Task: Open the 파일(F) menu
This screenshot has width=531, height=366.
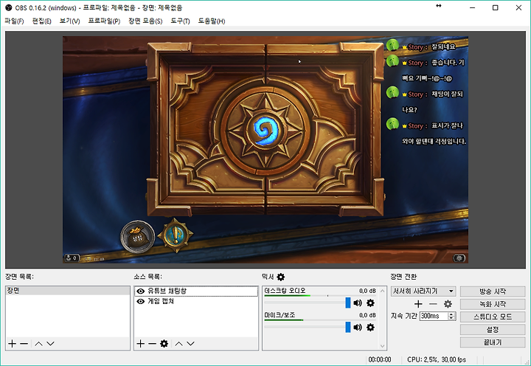Action: pos(14,21)
